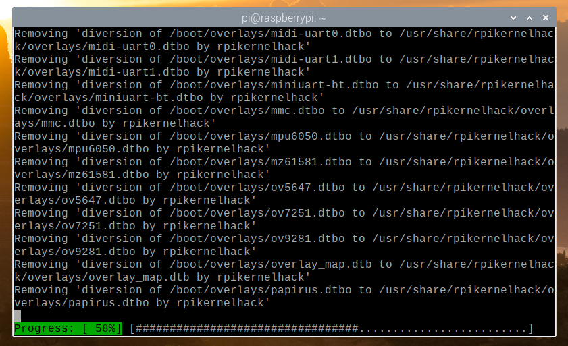
Task: Click the '/boot/overlays/ov7251.dtbo' path text
Action: pos(257,213)
